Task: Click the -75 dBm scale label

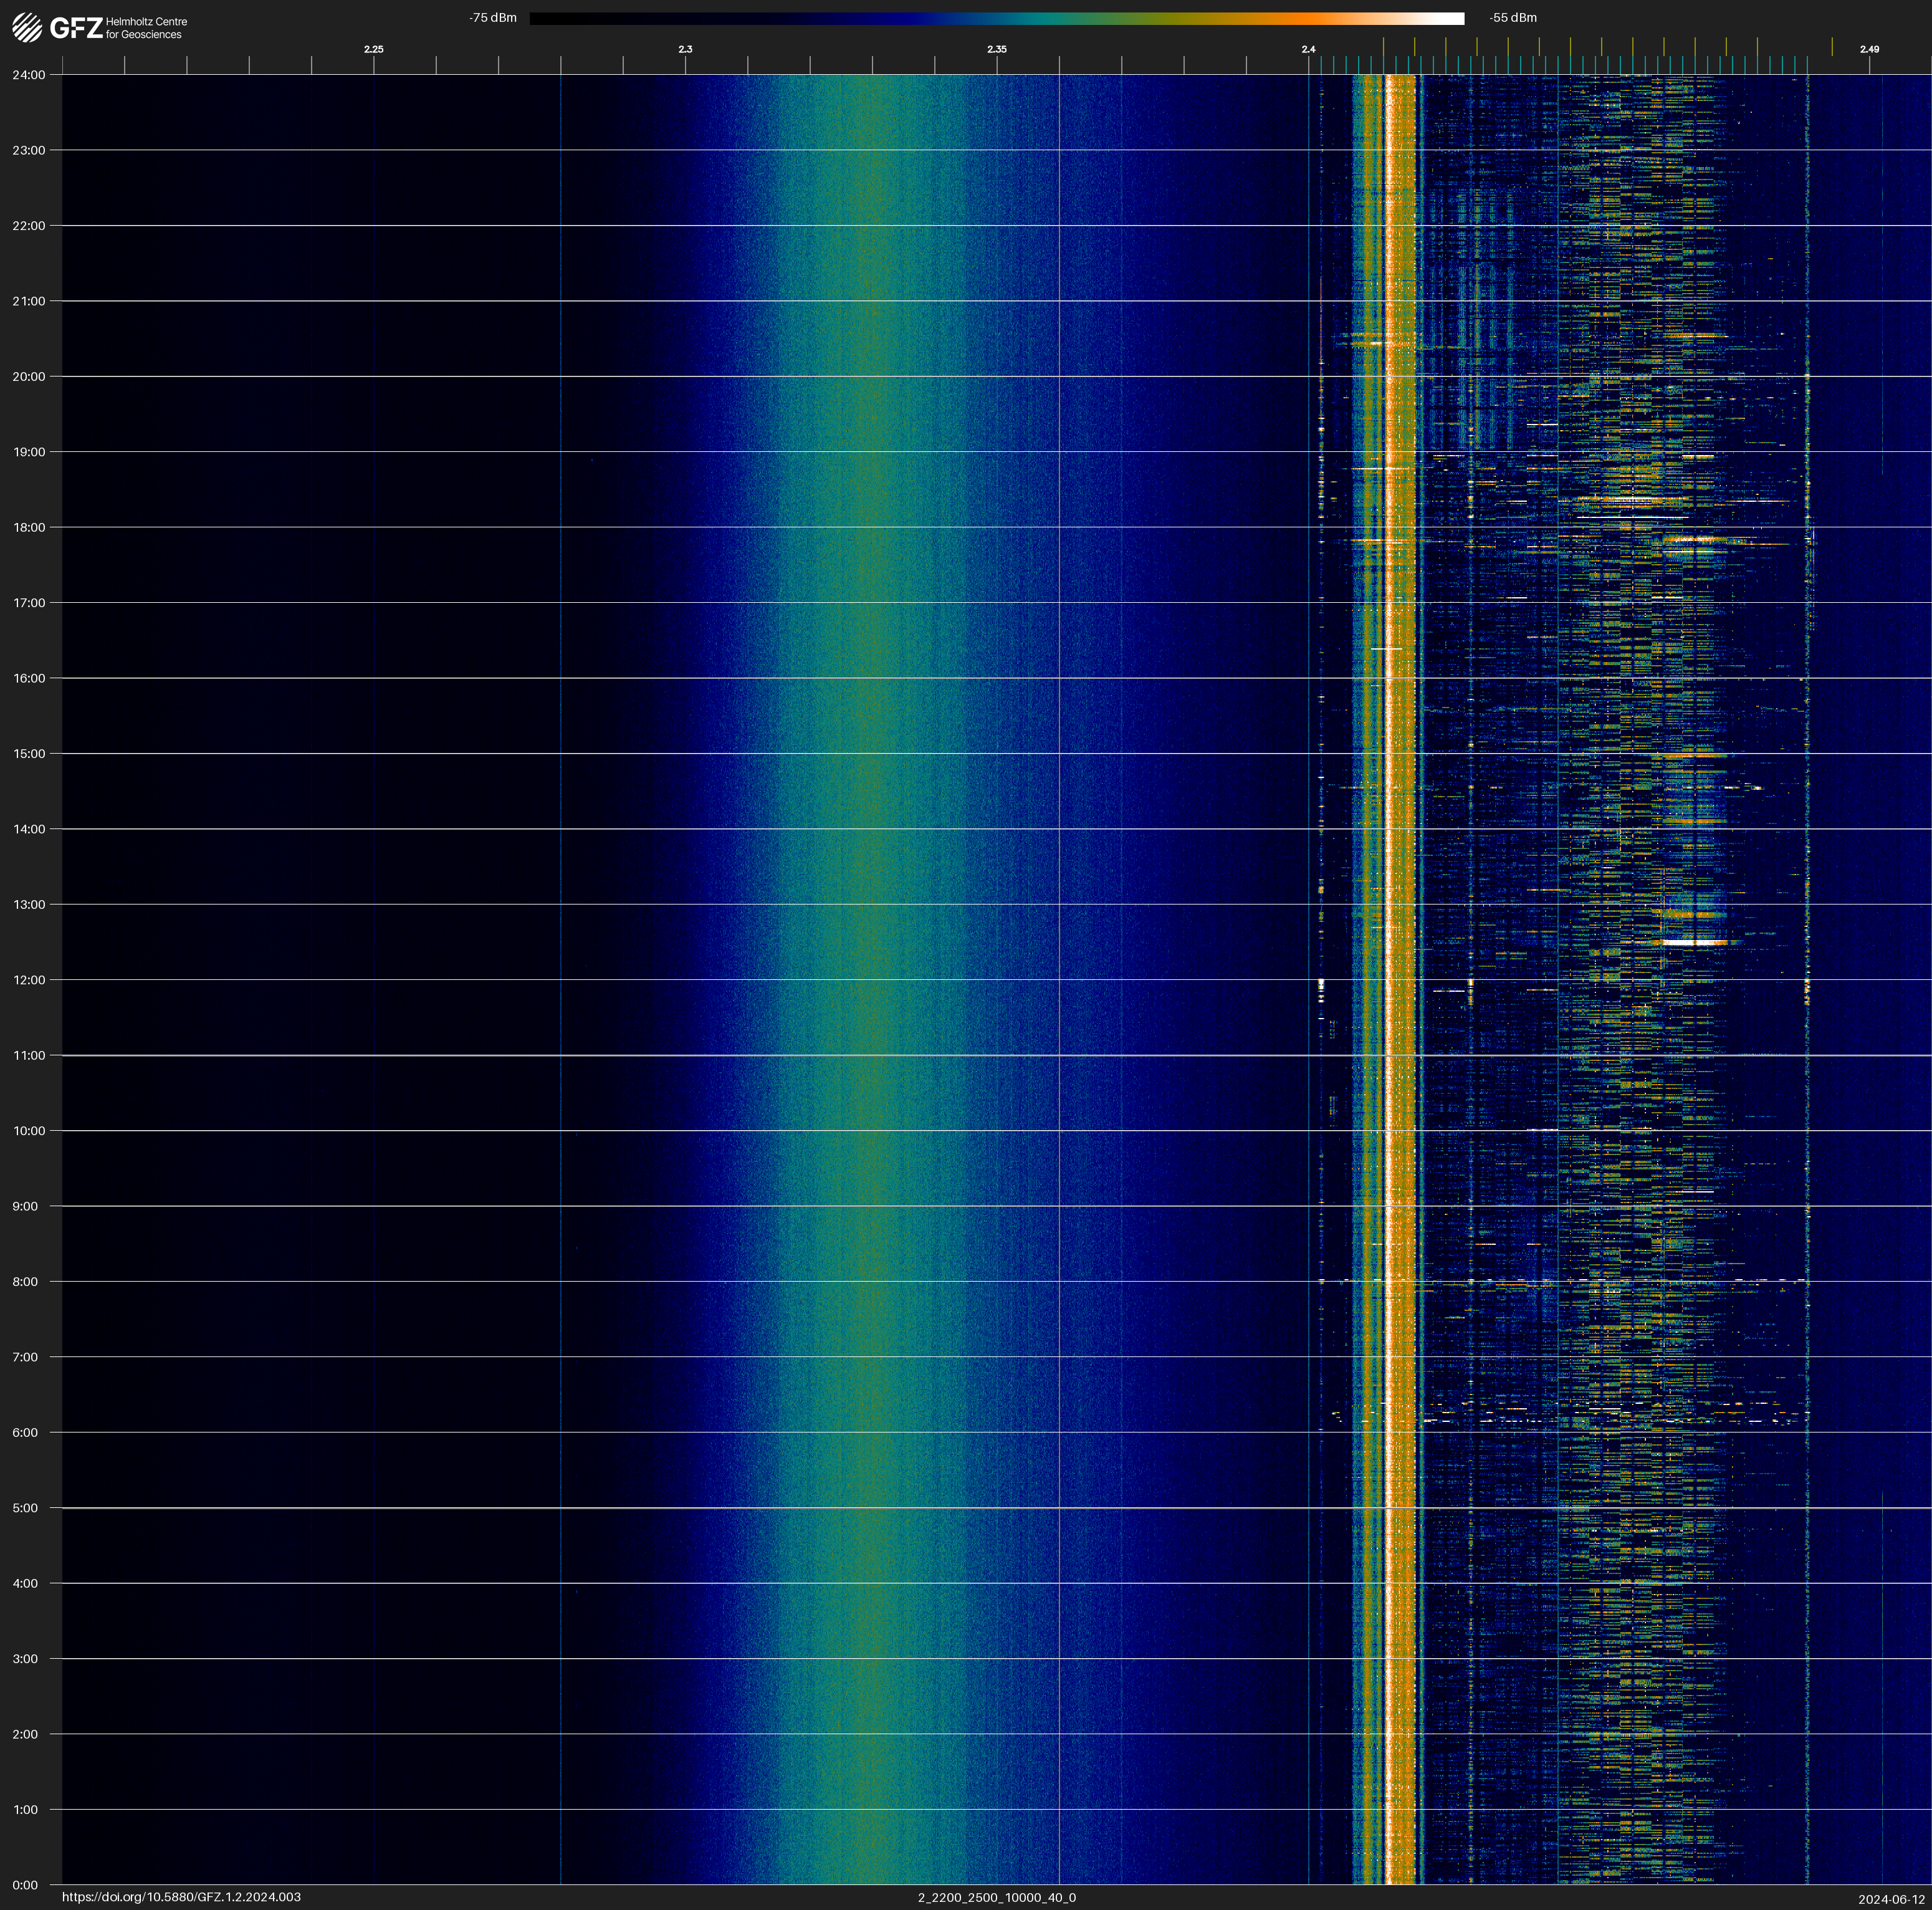Action: coord(493,18)
